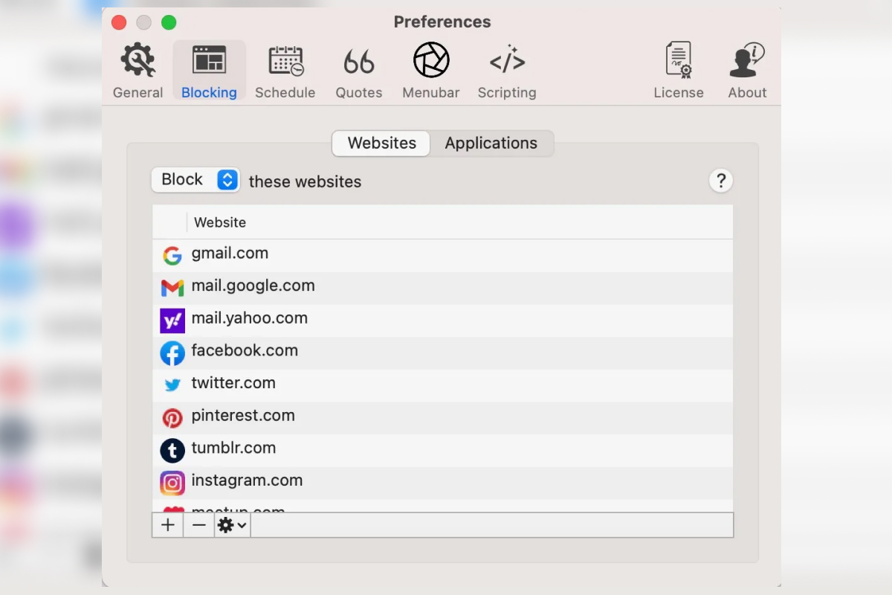This screenshot has height=595, width=892.
Task: Open the Menubar preferences pane
Action: 430,71
